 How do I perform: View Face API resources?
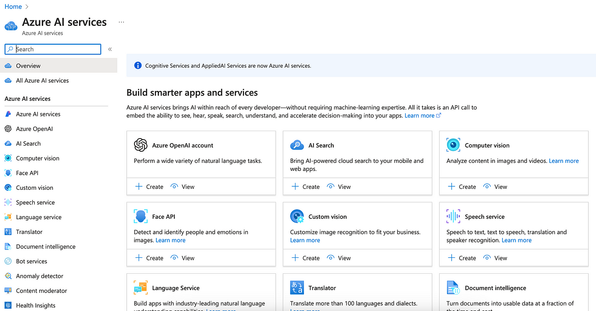point(182,258)
